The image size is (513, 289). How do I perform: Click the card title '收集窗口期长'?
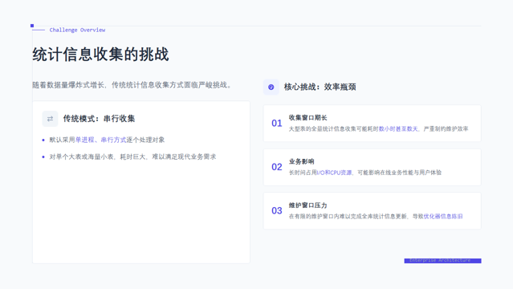(307, 118)
